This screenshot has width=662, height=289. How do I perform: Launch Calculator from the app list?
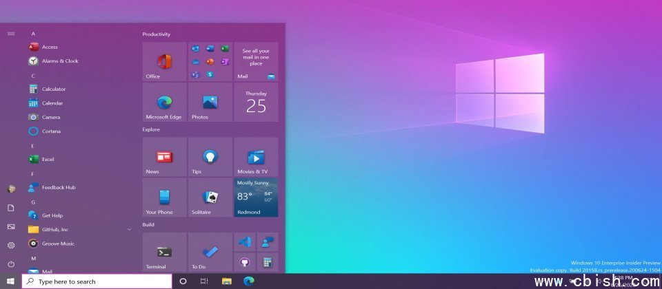coord(80,89)
